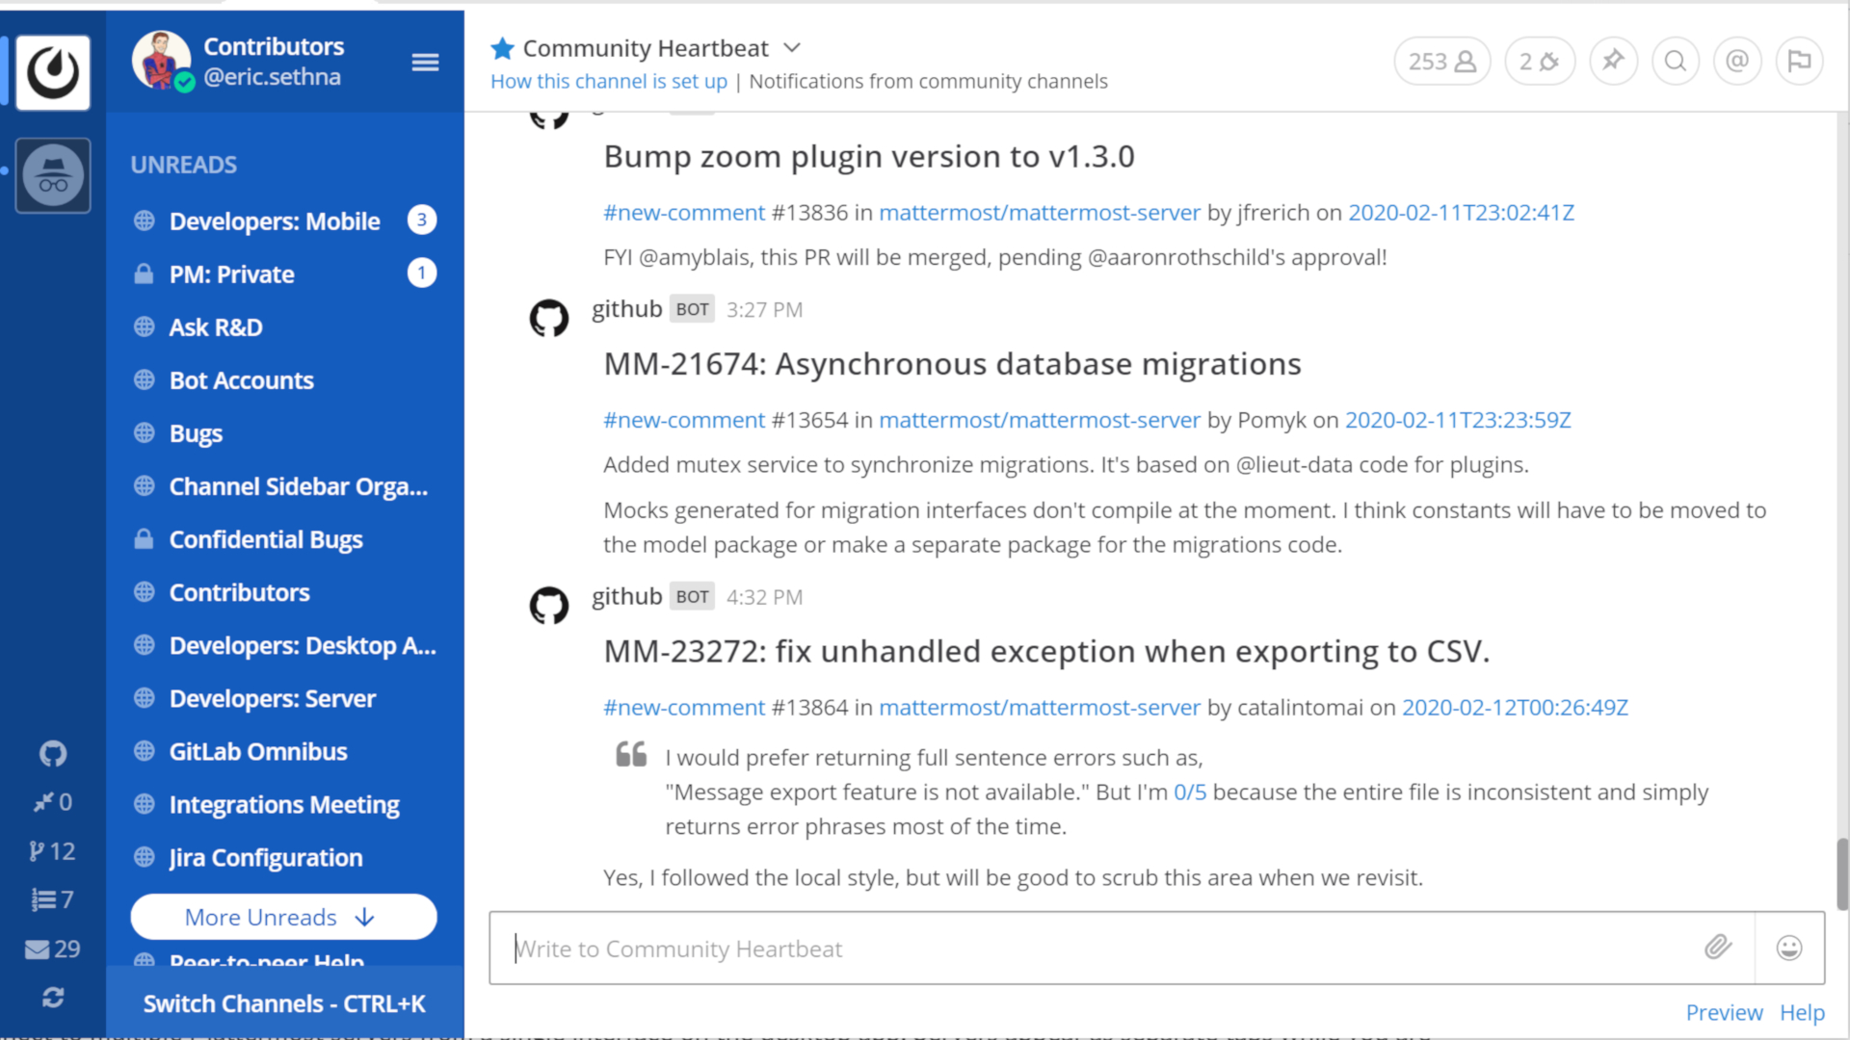Open the search icon in header
The width and height of the screenshot is (1850, 1040).
click(x=1676, y=62)
